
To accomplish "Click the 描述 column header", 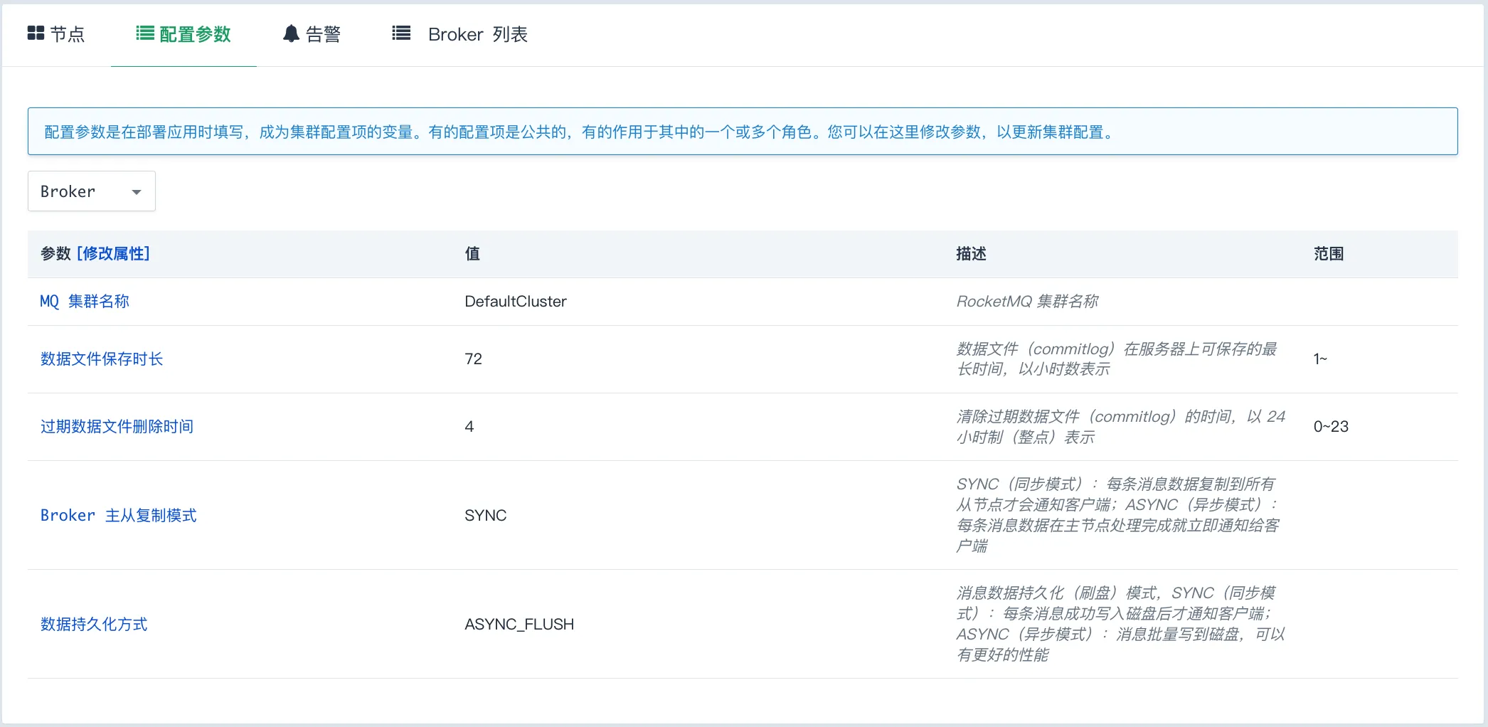I will click(x=971, y=254).
